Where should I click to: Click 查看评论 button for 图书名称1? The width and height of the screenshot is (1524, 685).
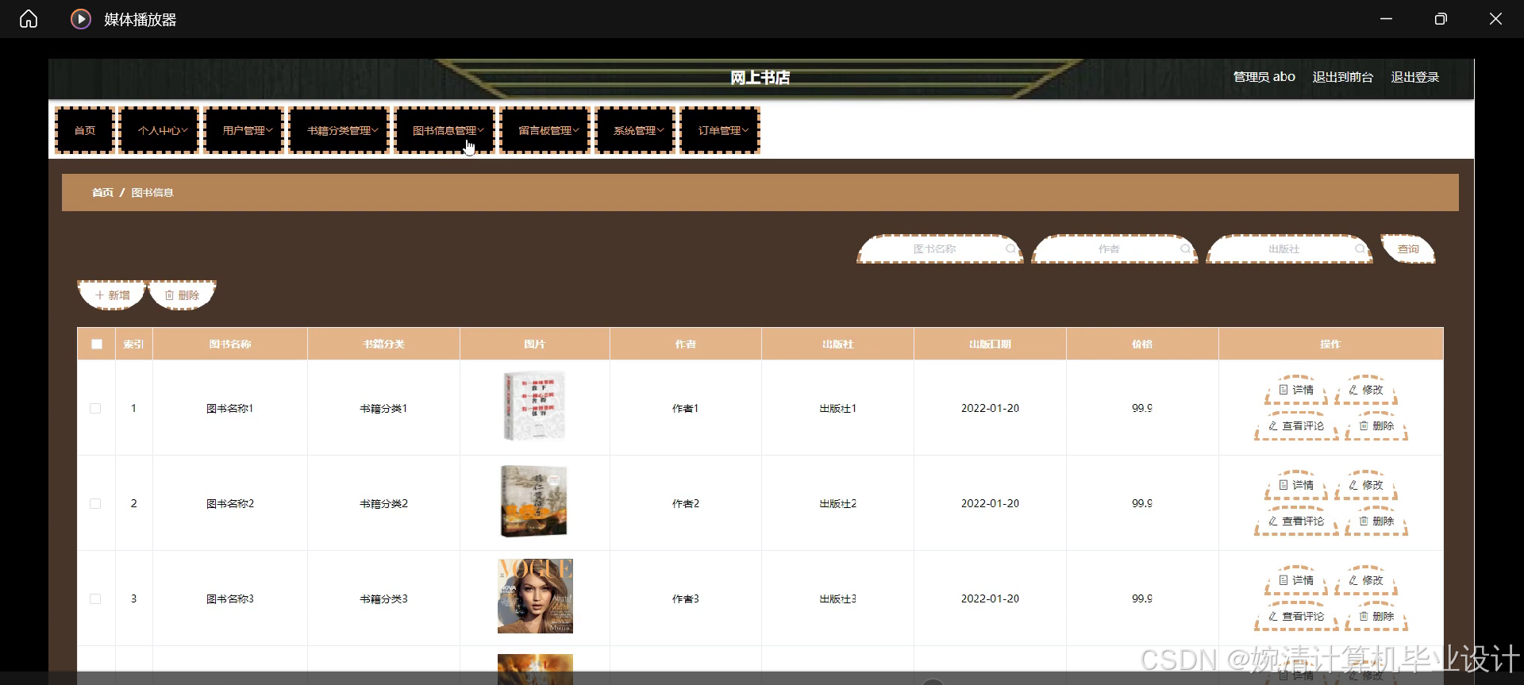[x=1296, y=426]
